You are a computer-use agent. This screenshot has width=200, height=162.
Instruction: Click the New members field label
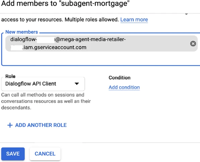coord(21,32)
